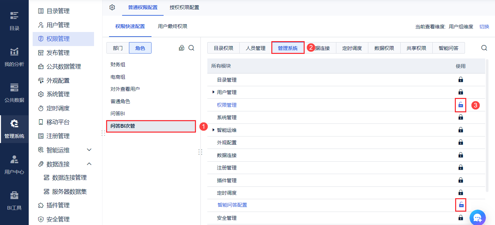The width and height of the screenshot is (495, 225).
Task: Toggle the unlocked icon for 智能问答配置
Action: [461, 205]
